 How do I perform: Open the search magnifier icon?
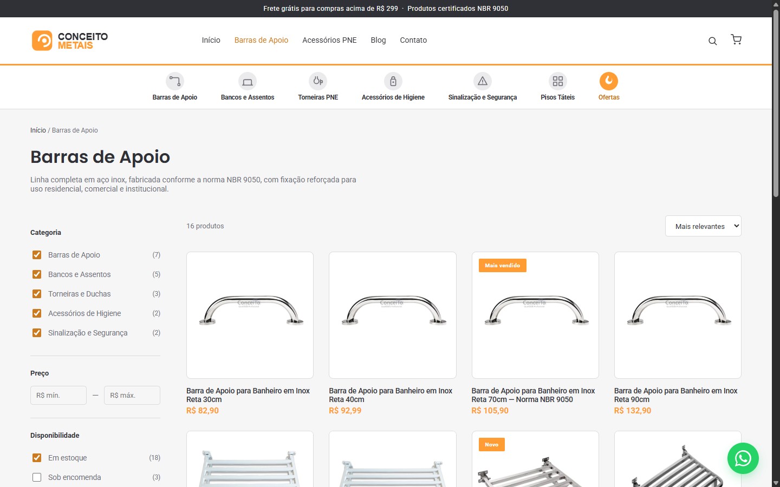click(x=713, y=41)
